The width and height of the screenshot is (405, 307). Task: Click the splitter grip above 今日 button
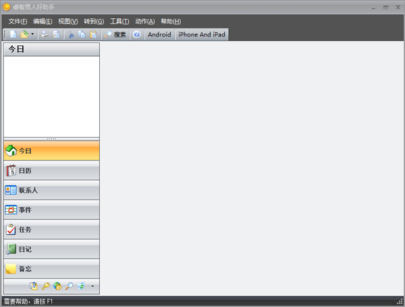pos(51,139)
